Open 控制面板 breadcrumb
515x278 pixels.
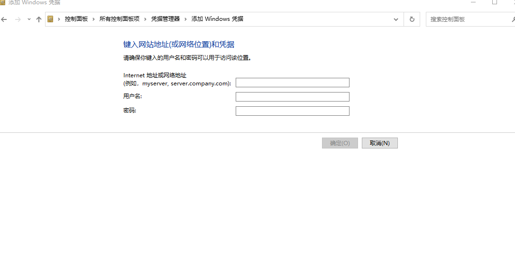click(76, 19)
